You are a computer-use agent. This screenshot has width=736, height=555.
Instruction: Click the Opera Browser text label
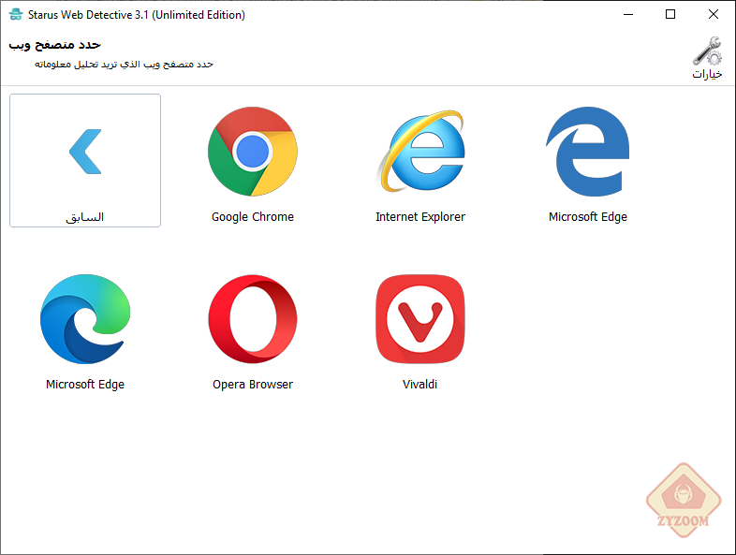point(253,385)
